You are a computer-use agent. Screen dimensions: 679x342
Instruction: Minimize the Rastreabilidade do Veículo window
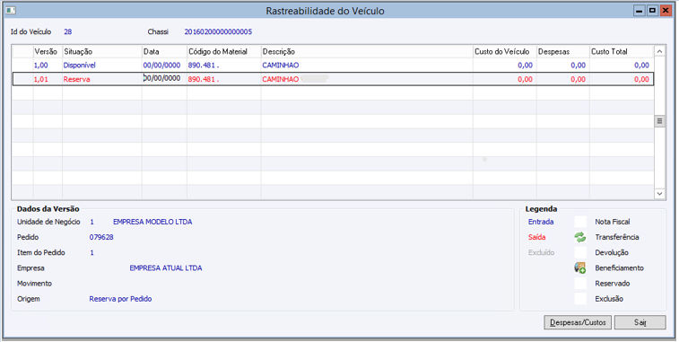pos(639,11)
